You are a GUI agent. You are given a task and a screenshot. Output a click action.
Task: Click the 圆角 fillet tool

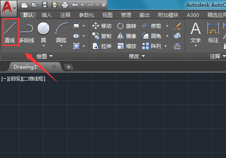coord(152,36)
